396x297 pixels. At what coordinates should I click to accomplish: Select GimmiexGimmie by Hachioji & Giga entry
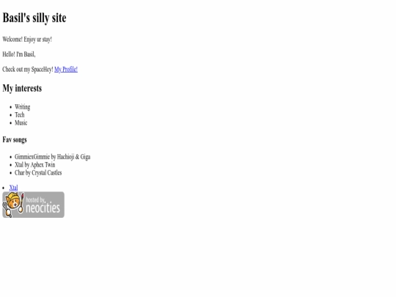coord(53,157)
